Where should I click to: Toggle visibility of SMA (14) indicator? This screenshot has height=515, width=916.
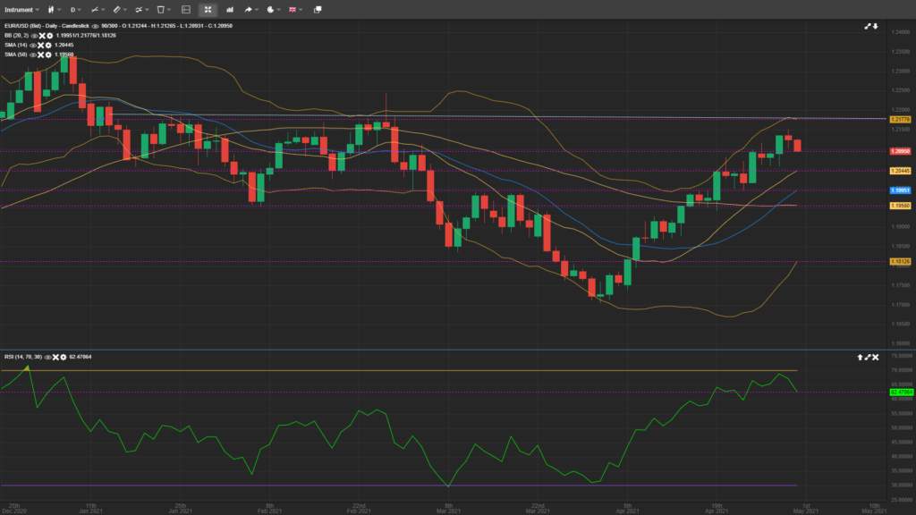33,45
